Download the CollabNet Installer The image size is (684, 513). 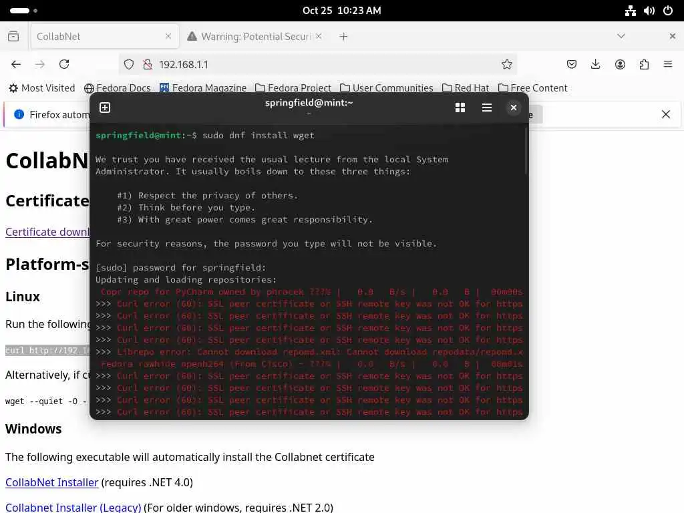pos(52,482)
